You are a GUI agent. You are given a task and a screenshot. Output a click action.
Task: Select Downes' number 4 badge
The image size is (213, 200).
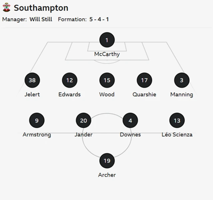[x=130, y=120]
